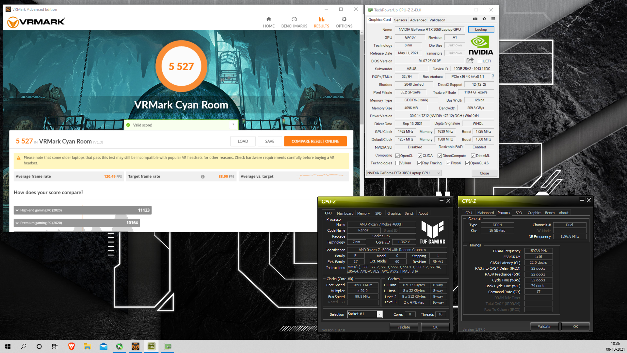
Task: Toggle the OpenGL 4.6 checkbox in GPU-Z
Action: 467,163
